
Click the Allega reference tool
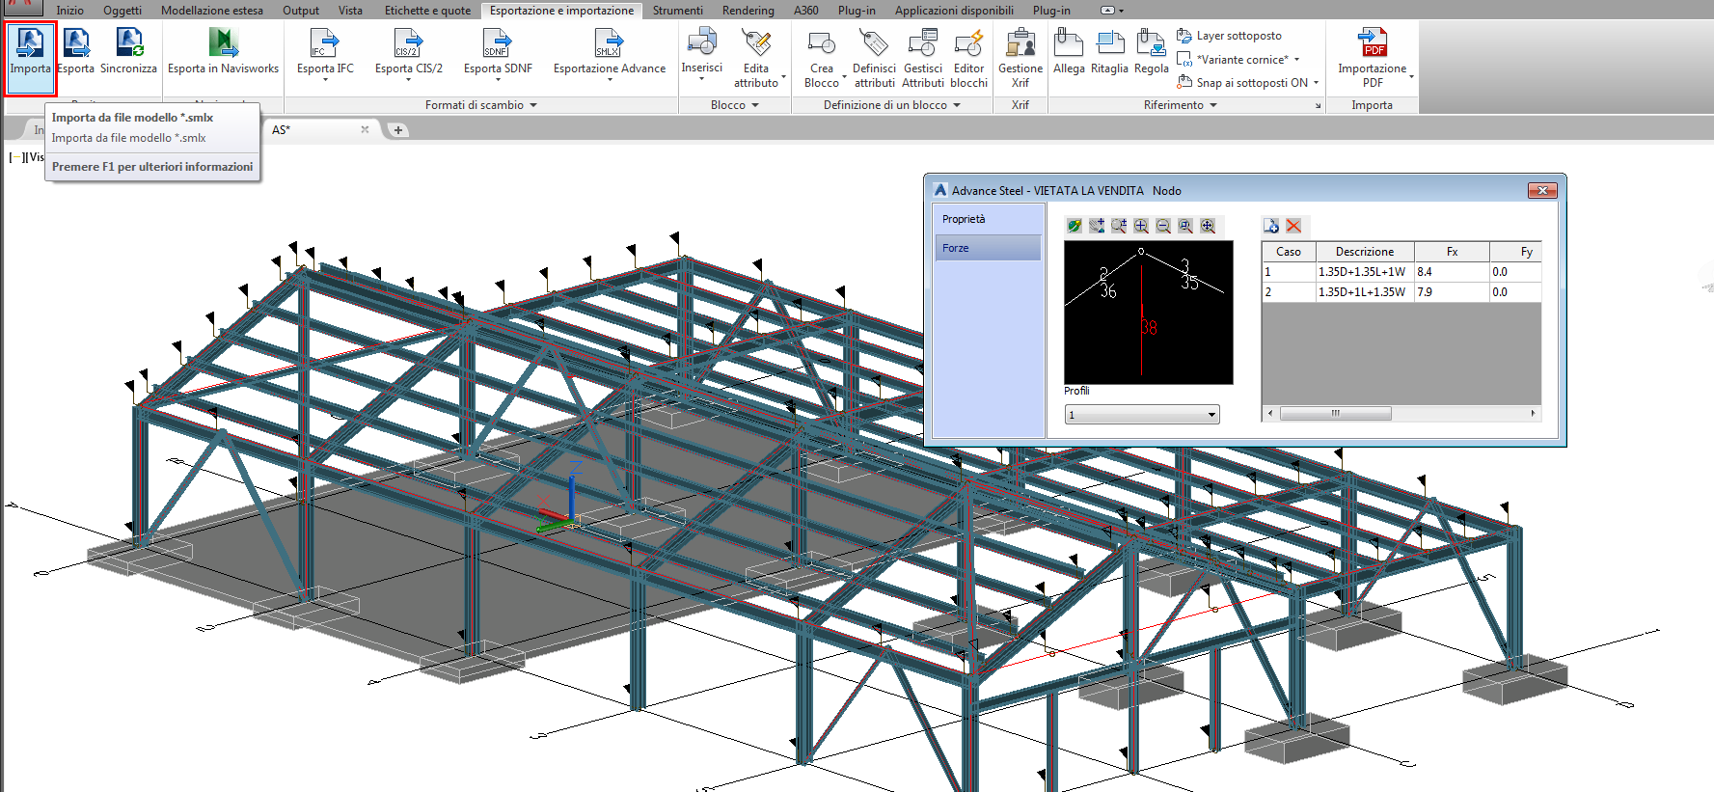(1069, 52)
